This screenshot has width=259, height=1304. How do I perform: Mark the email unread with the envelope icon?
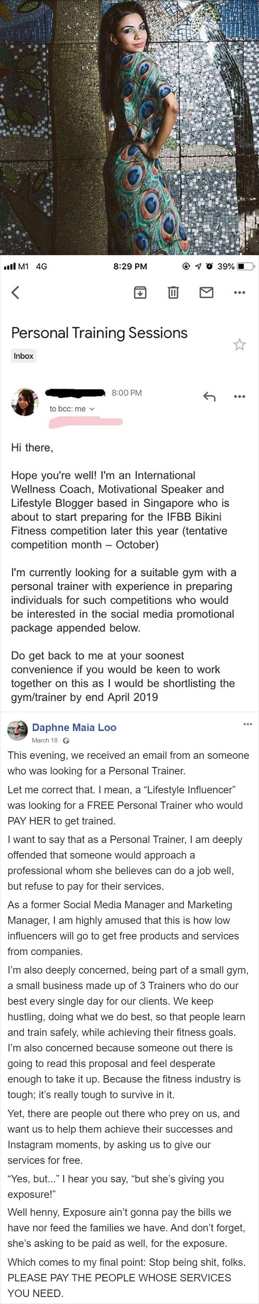pyautogui.click(x=206, y=292)
